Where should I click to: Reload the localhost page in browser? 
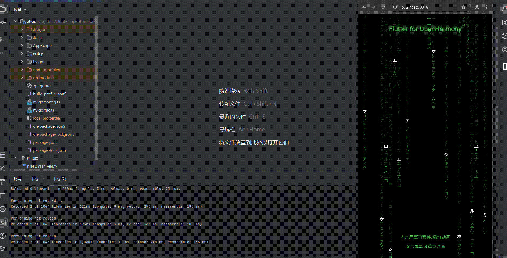coord(383,7)
